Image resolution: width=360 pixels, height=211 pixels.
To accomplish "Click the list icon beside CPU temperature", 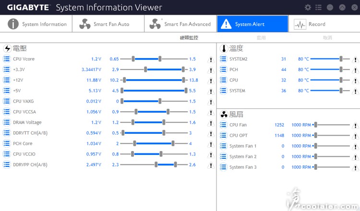I will point(223,80).
